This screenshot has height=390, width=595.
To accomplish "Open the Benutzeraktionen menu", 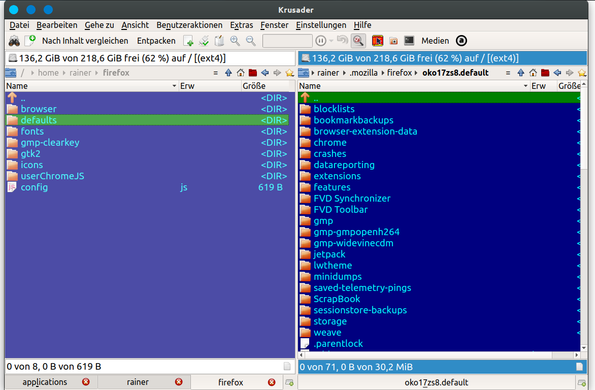I will coord(189,25).
